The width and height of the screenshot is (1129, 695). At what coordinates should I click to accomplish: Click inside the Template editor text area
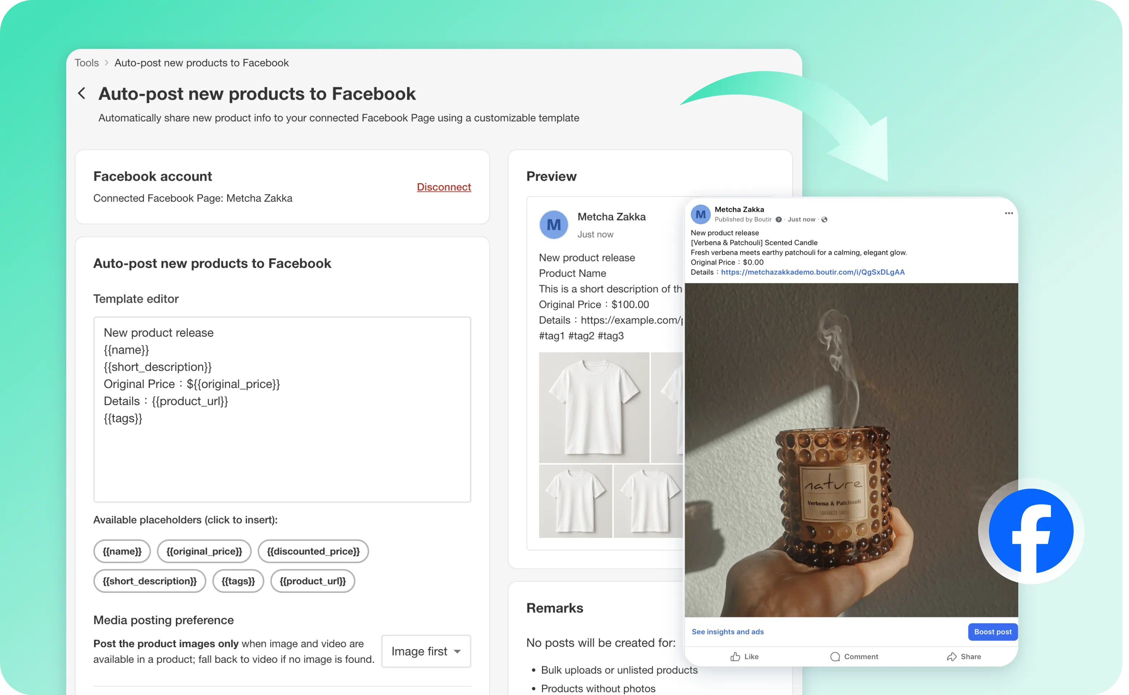point(282,455)
